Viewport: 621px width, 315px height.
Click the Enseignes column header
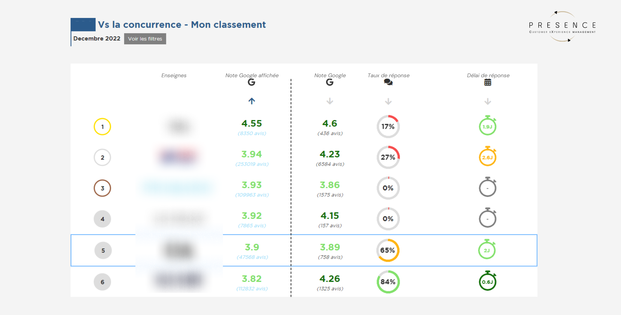click(x=174, y=76)
